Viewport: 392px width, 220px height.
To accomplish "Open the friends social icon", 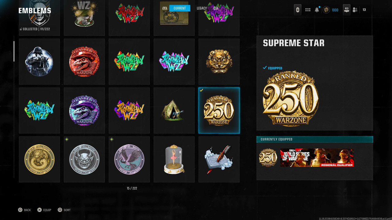I will [355, 10].
